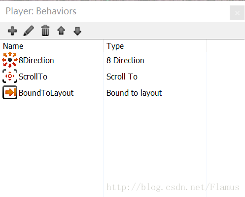This screenshot has height=197, width=245.
Task: Click the trash can delete icon
Action: point(45,31)
